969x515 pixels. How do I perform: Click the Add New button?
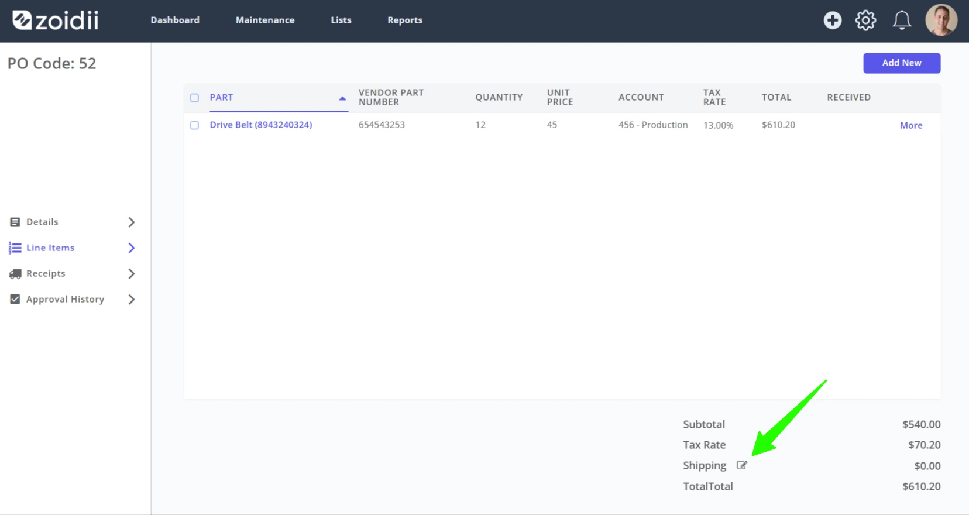[902, 63]
